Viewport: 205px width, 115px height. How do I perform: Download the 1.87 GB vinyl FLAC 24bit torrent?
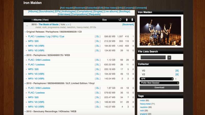(98, 88)
